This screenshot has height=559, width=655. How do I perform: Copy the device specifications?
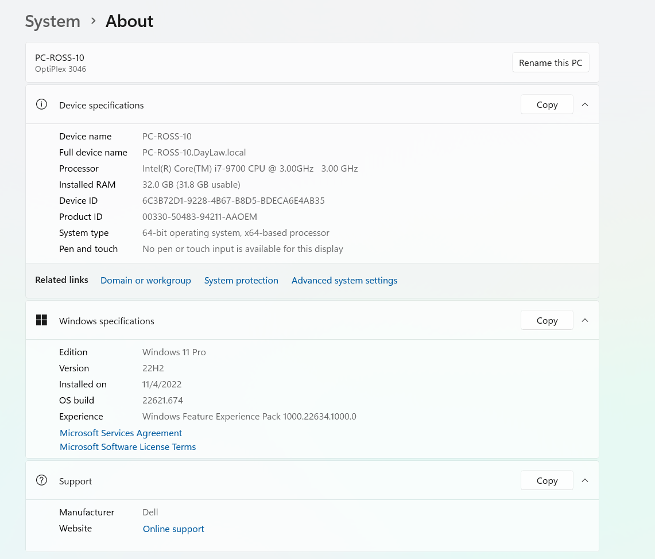tap(547, 104)
